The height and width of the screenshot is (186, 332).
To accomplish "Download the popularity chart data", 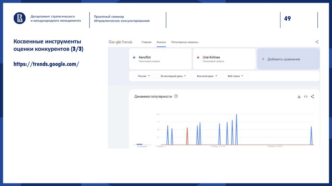I will [299, 97].
